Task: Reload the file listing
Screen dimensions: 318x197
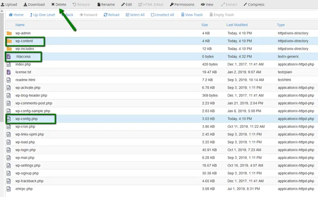Action: [x=112, y=15]
